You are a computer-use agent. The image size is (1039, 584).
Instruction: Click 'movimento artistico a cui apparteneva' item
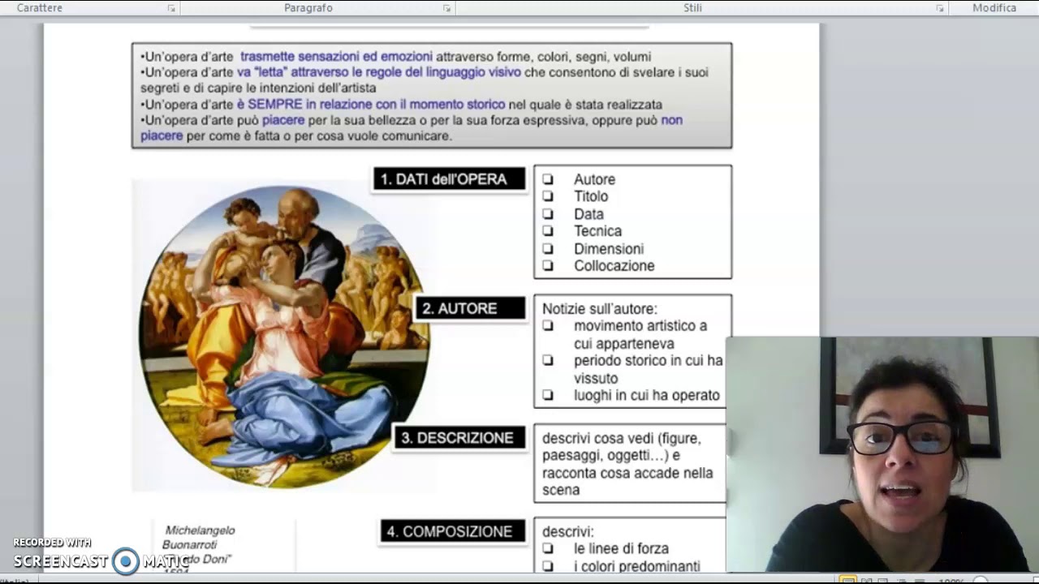[640, 334]
